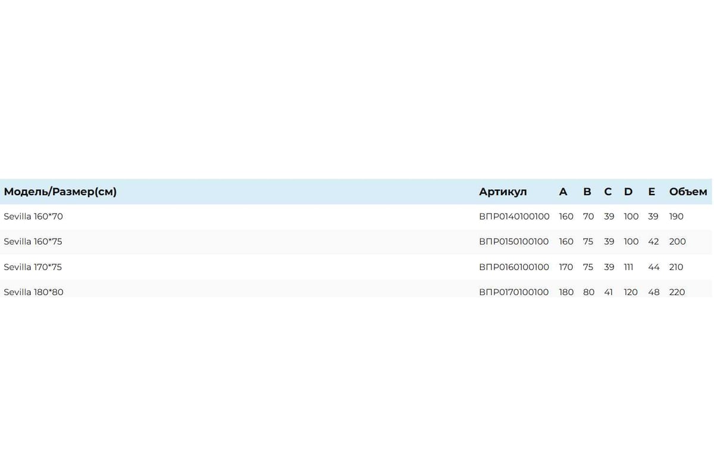Screen dimensions: 714x476
Task: Click value 42 in column E
Action: 653,242
